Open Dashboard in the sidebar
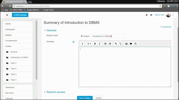The width and height of the screenshot is (179, 100). pos(18,87)
